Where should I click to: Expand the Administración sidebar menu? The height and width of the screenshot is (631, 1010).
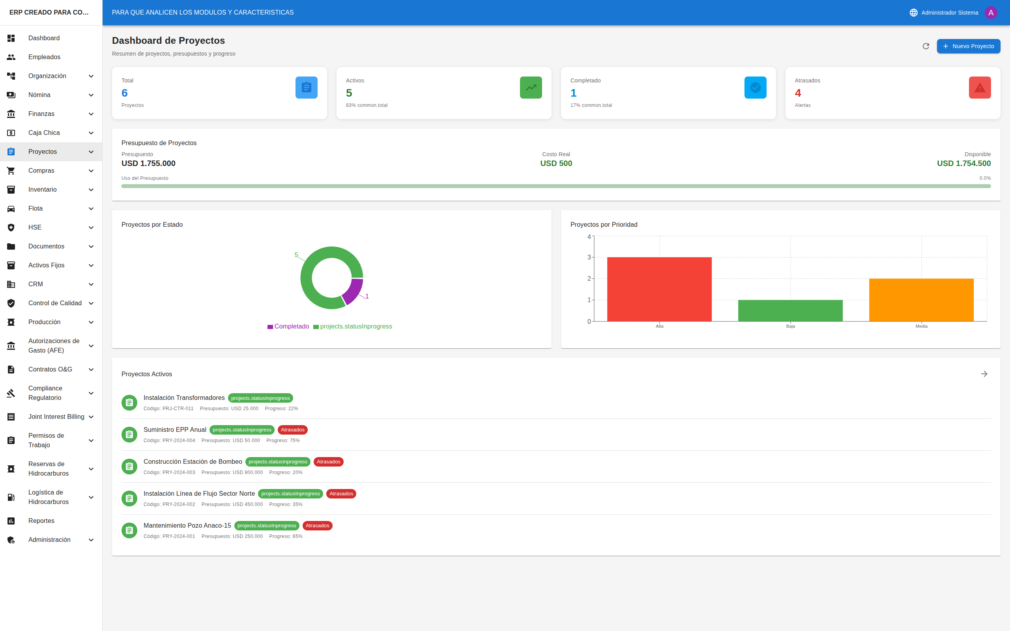click(x=91, y=540)
